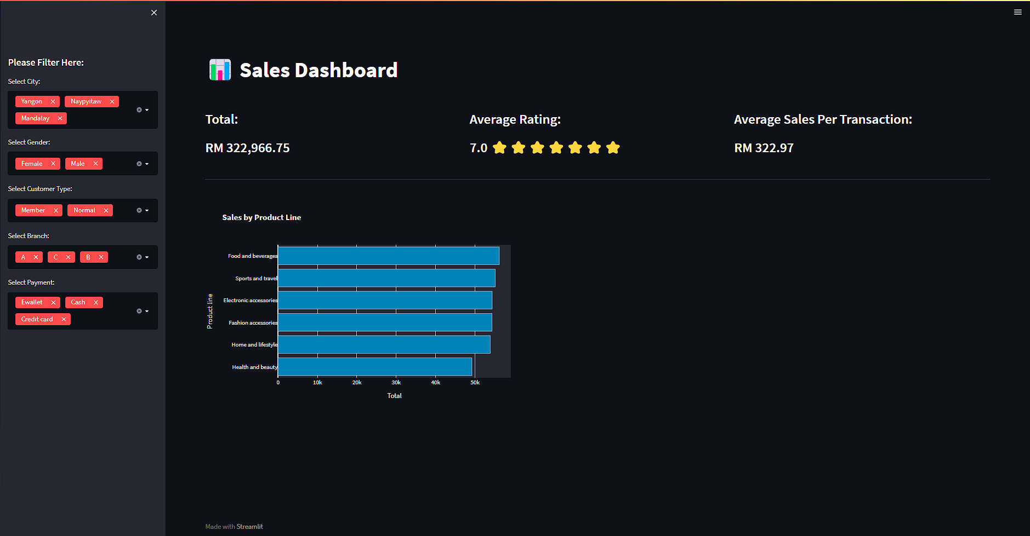Remove the Member customer type tag

(55, 210)
